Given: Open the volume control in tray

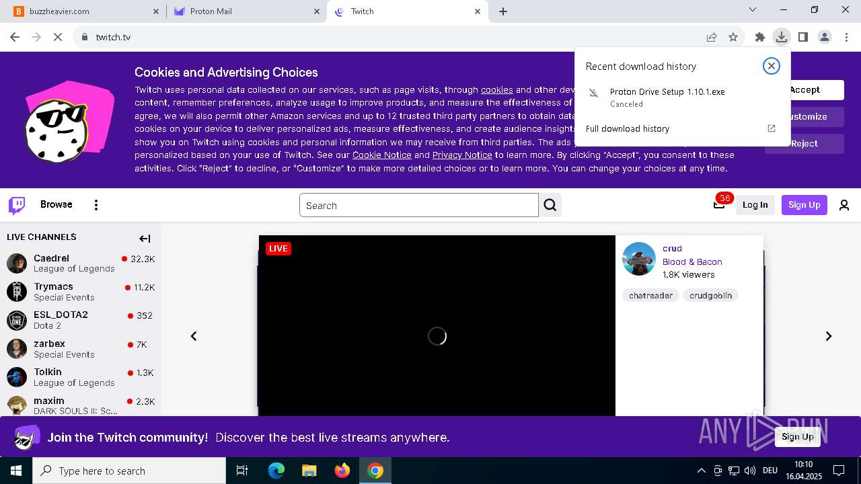Looking at the screenshot, I should (x=749, y=471).
